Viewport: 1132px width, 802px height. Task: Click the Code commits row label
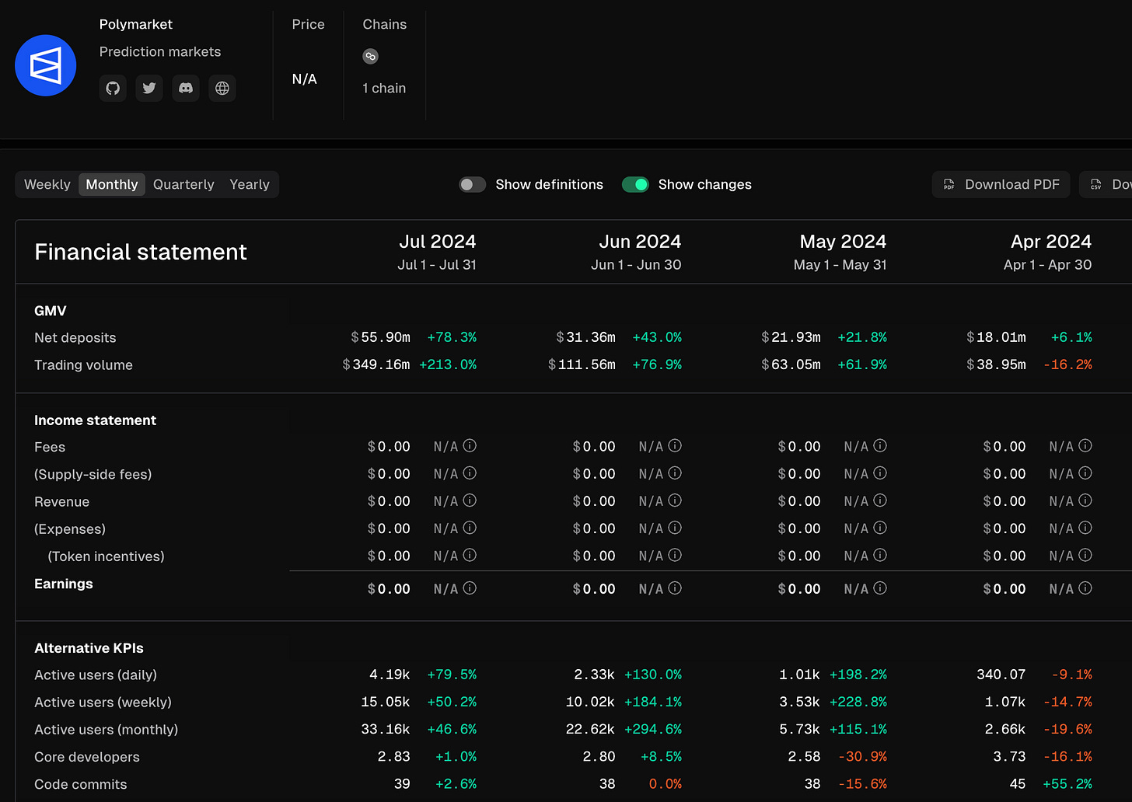pyautogui.click(x=81, y=784)
